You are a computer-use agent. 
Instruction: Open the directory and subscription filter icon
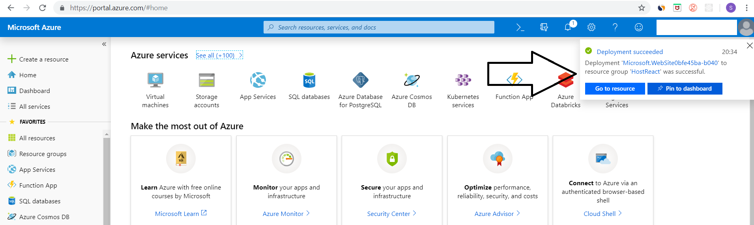point(544,27)
